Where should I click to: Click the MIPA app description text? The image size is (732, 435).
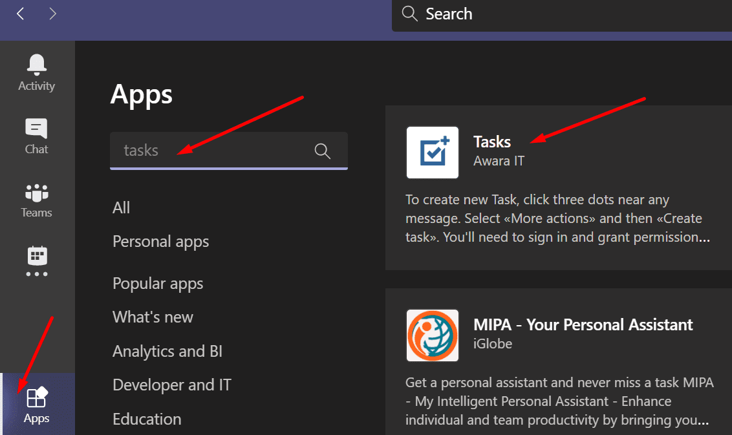(x=559, y=401)
